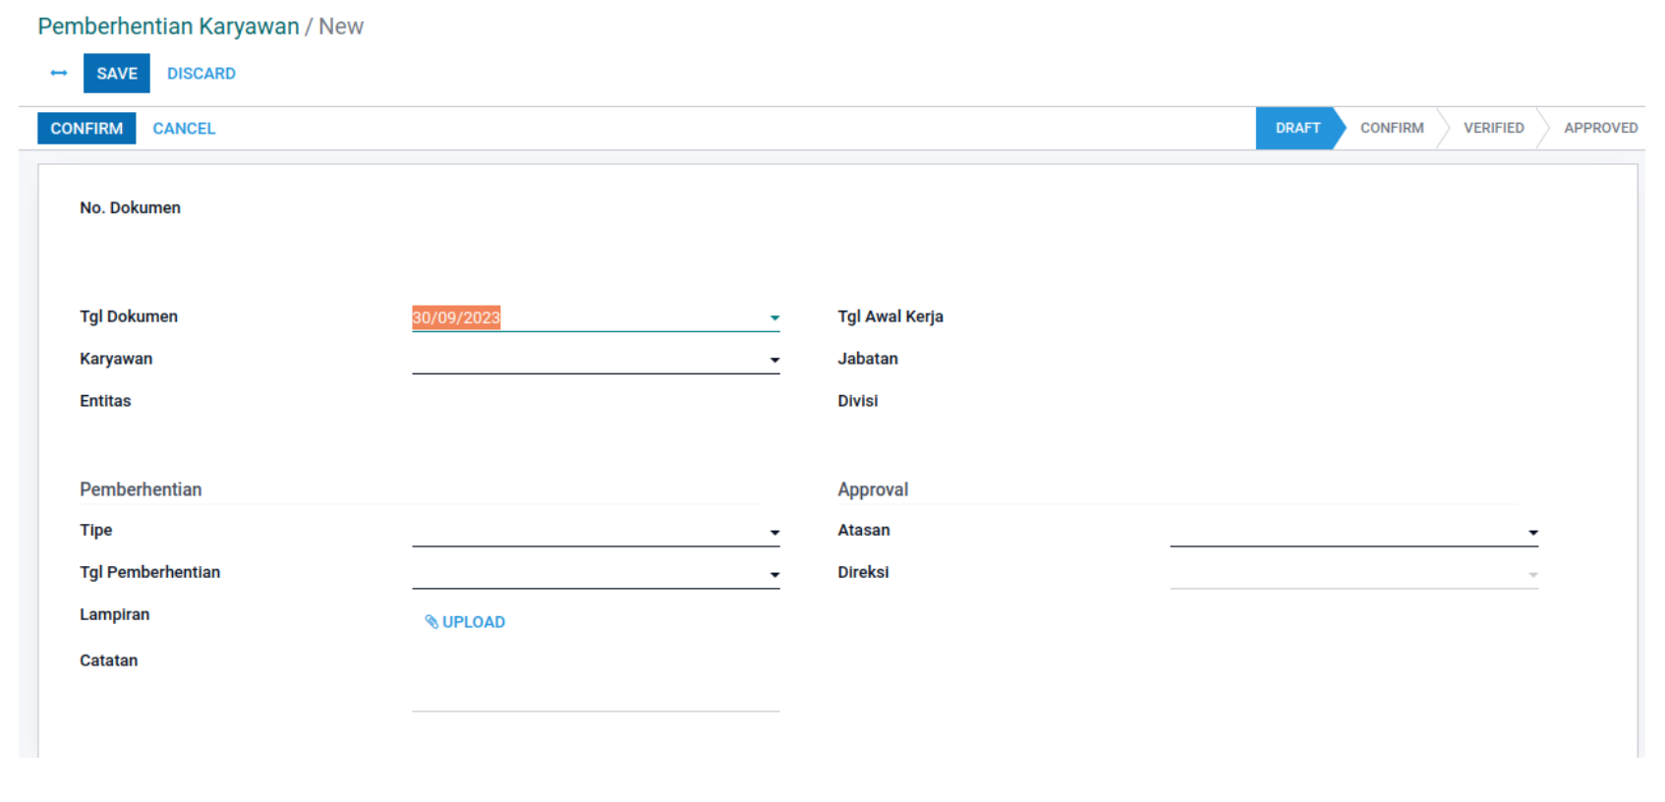This screenshot has height=802, width=1665.
Task: Open the Tgl Dokumen date picker arrow
Action: coord(775,317)
